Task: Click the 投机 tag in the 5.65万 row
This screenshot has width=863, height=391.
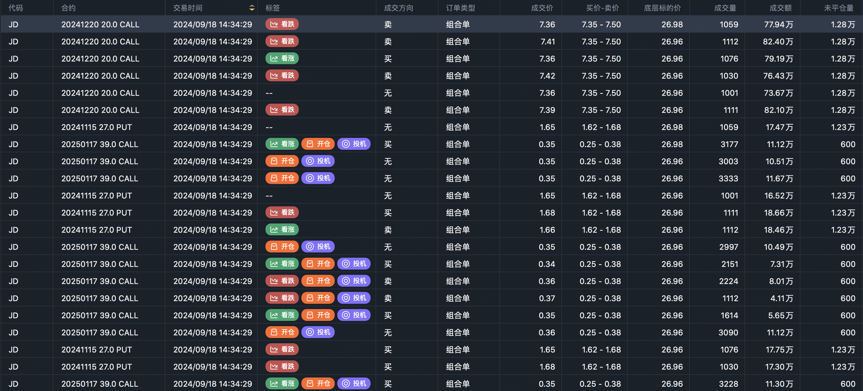Action: tap(354, 315)
